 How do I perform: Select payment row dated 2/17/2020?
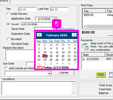point(97,59)
